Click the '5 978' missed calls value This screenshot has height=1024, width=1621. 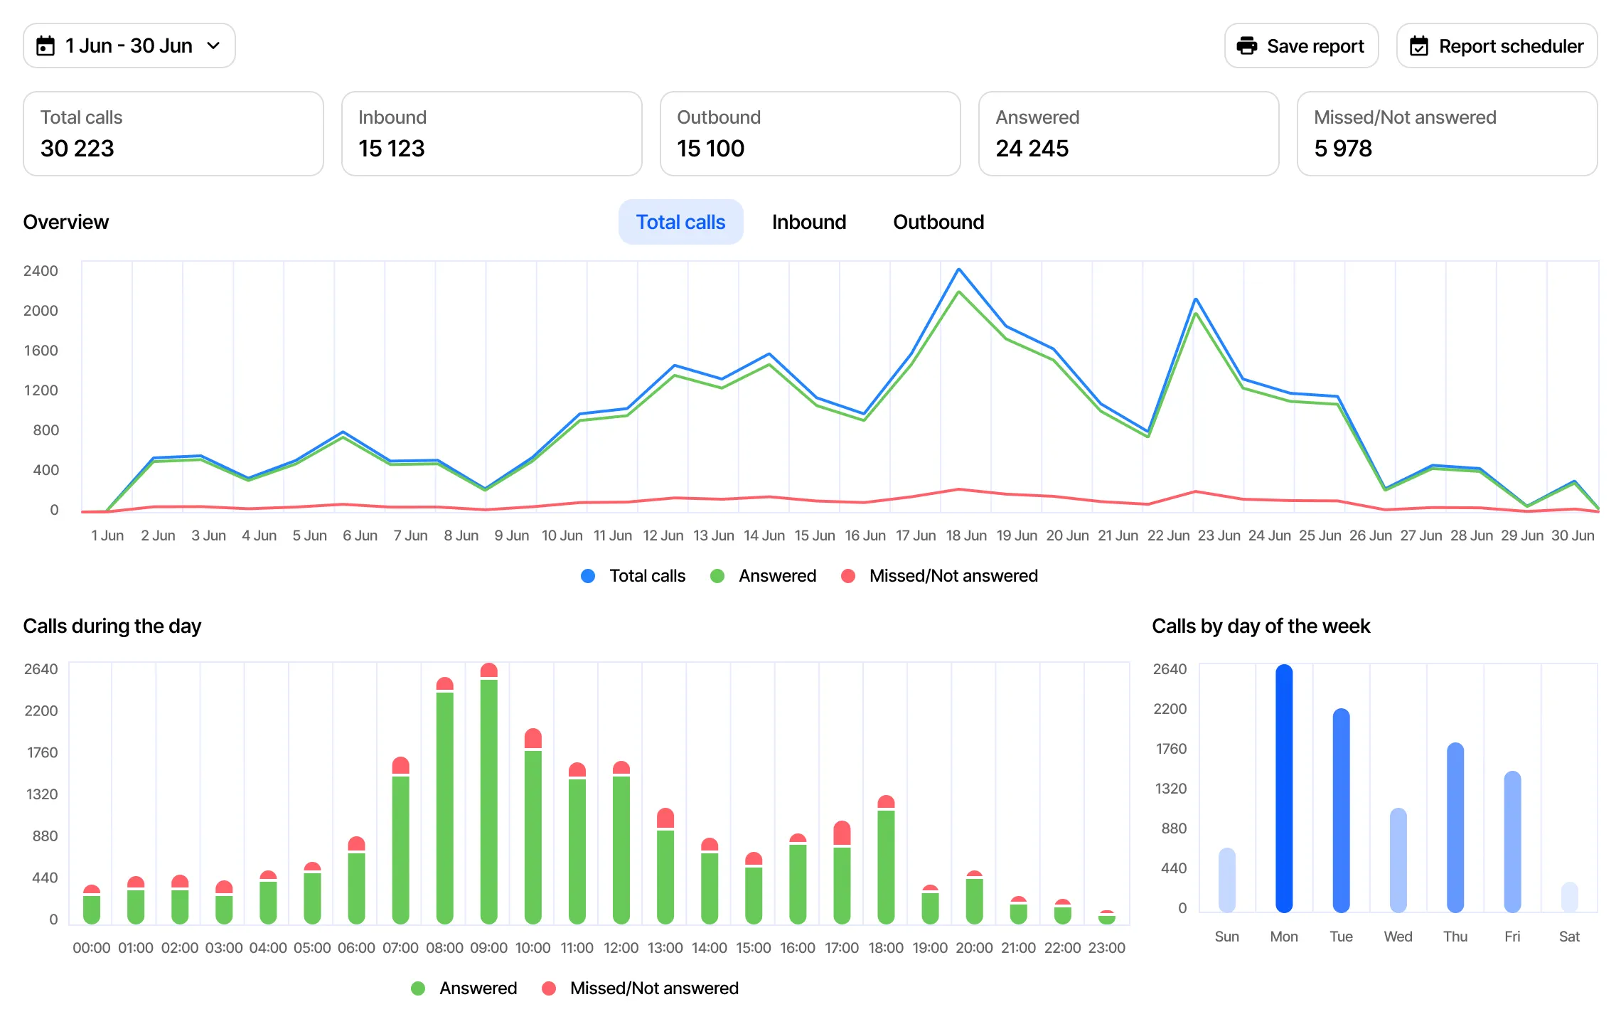1343,149
